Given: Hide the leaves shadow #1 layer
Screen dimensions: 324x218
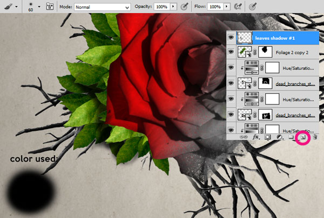Looking at the screenshot, I should click(x=231, y=38).
